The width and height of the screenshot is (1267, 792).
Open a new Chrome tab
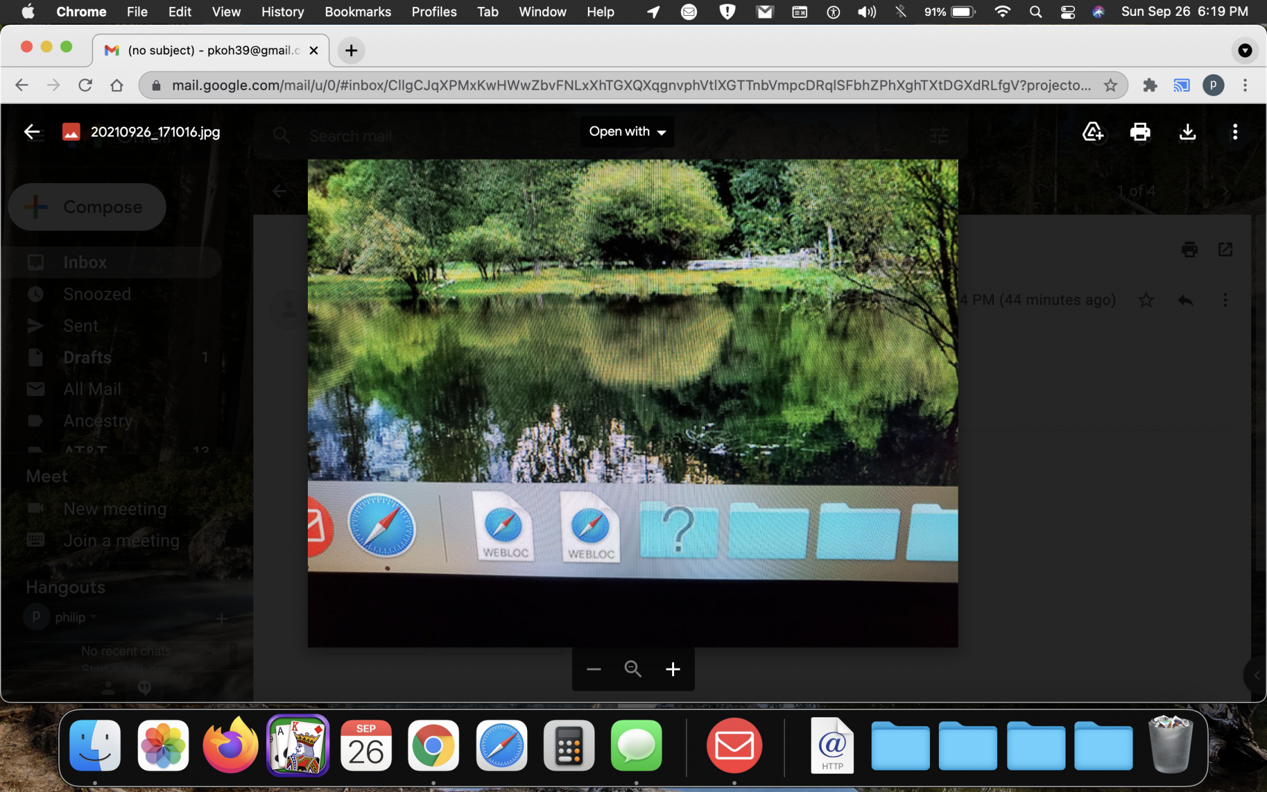coord(352,50)
